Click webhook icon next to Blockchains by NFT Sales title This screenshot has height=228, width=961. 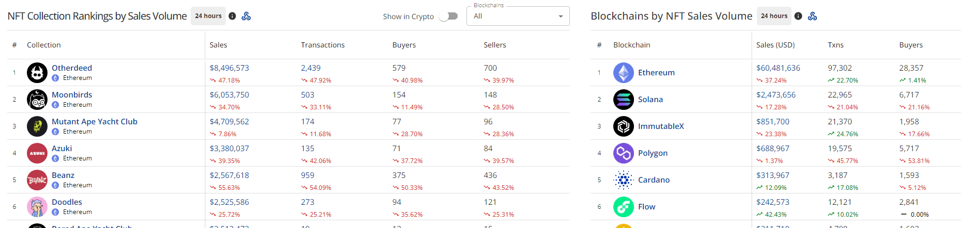click(x=813, y=16)
